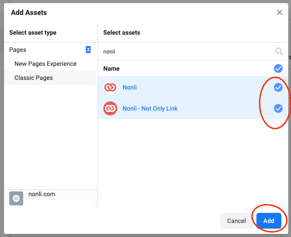
Task: Toggle the select-all checkmark beside Name
Action: coord(278,68)
